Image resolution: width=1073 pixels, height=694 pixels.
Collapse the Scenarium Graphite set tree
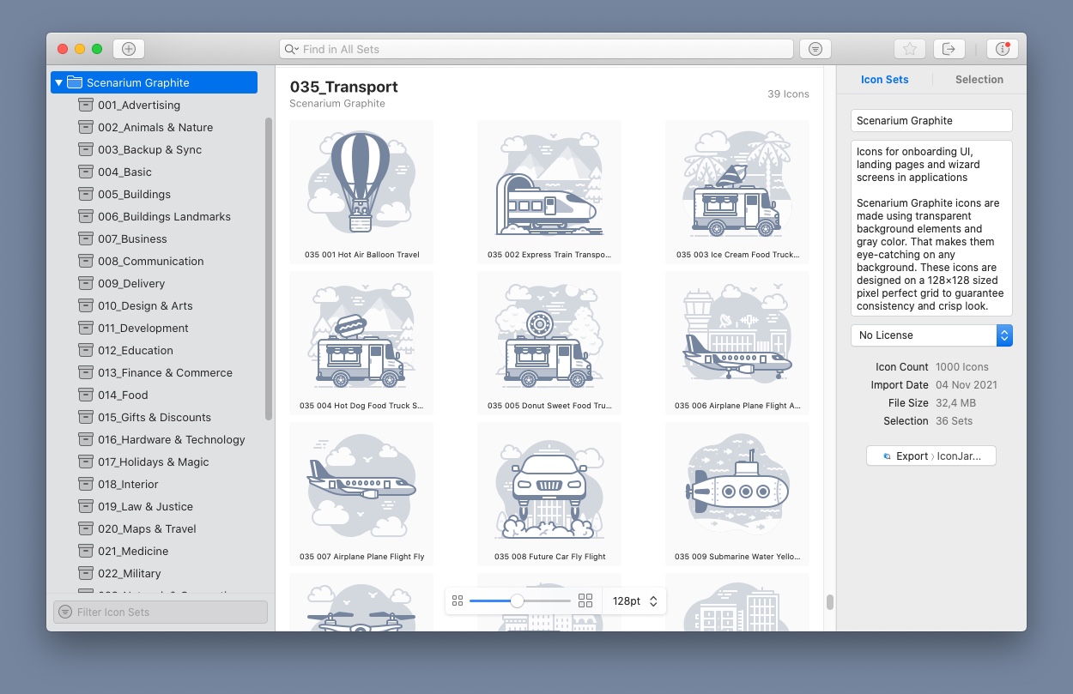(58, 82)
